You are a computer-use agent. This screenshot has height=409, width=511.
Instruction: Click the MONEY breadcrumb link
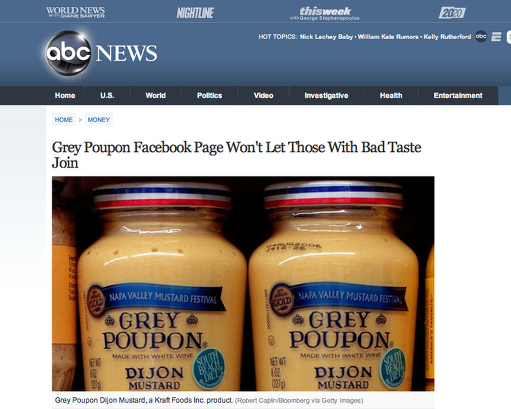click(99, 120)
